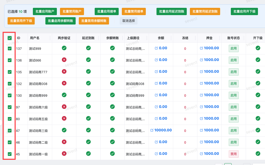This screenshot has height=165, width=265.
Task: Uncheck the checkbox for ID 80 row
Action: 10,119
